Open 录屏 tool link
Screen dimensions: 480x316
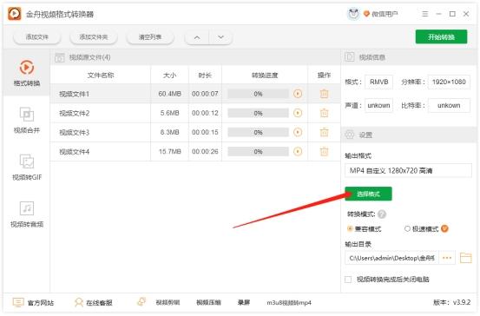pyautogui.click(x=244, y=302)
